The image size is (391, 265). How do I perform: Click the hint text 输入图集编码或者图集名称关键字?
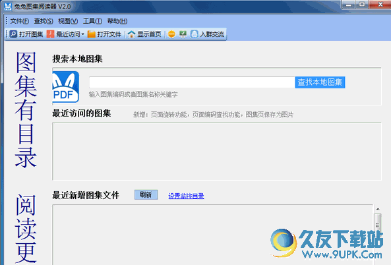click(133, 94)
